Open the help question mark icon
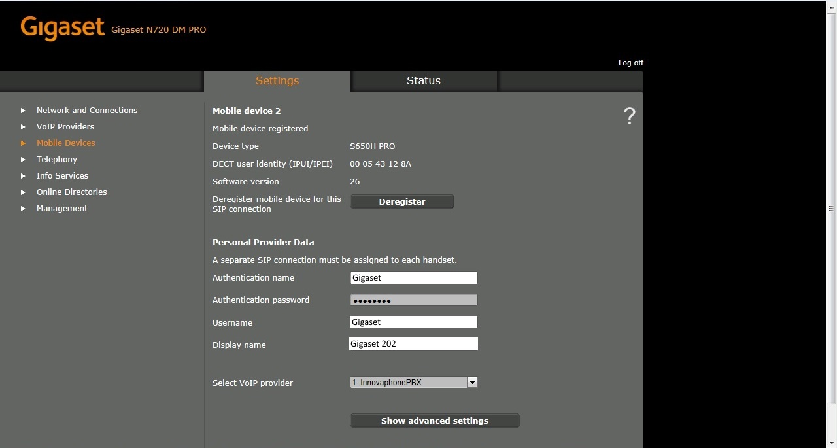The image size is (837, 448). click(x=629, y=116)
